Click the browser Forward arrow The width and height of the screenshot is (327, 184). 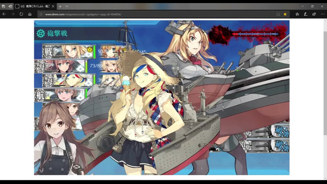(x=13, y=14)
